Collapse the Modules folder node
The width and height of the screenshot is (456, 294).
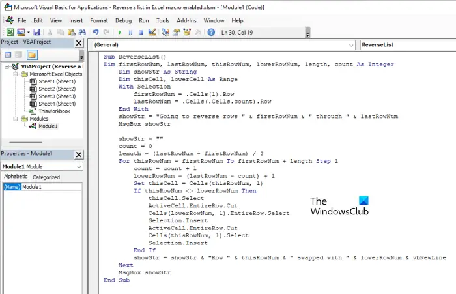pyautogui.click(x=16, y=119)
